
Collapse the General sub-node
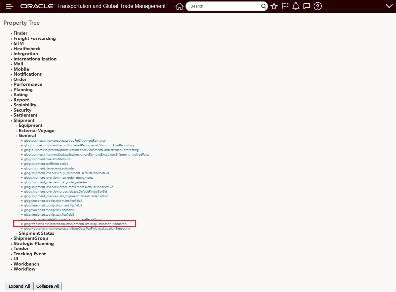27,135
